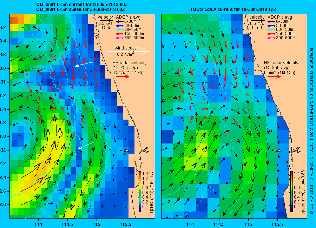The height and width of the screenshot is (228, 316).
Task: Click '(13-25h avg)' text in left panel
Action: pos(125,68)
